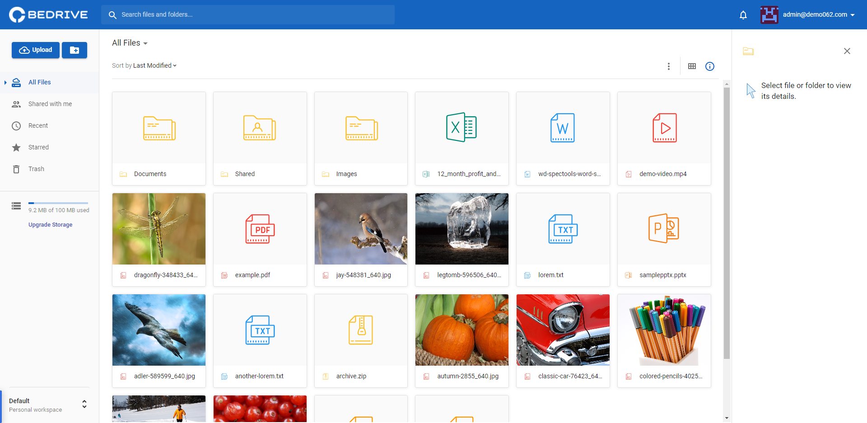Click the Starred star icon
The image size is (867, 423).
tap(16, 148)
